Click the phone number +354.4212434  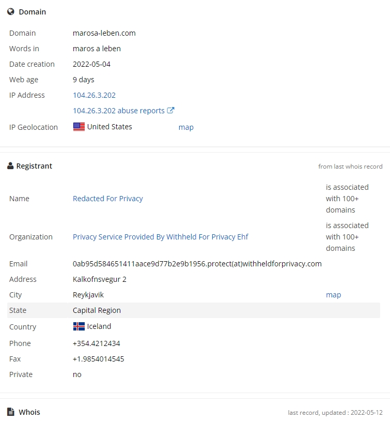pyautogui.click(x=96, y=343)
